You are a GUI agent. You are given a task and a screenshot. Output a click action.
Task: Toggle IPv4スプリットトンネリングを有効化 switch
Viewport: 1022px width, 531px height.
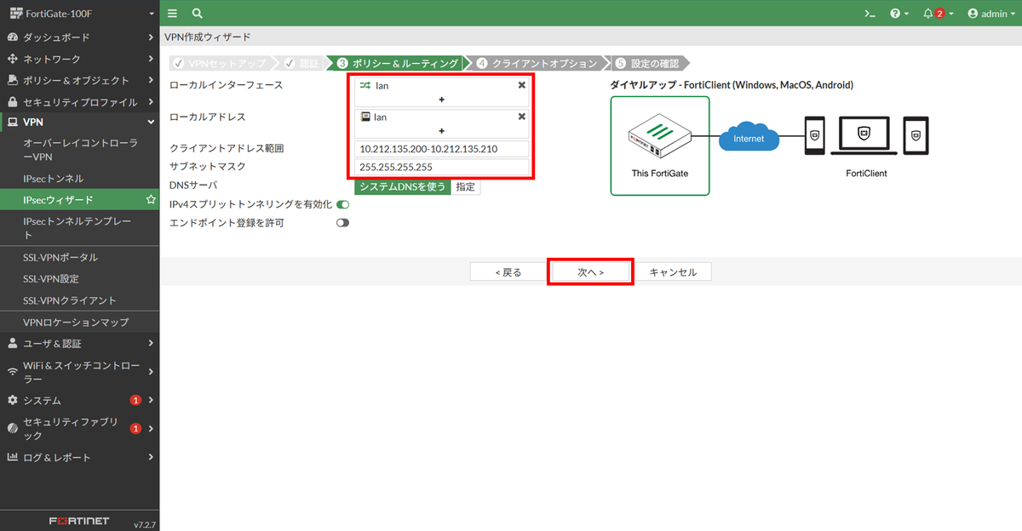click(343, 205)
